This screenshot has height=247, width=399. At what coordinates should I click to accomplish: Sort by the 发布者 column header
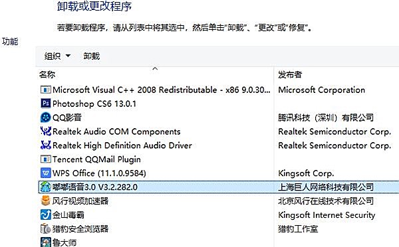[x=290, y=75]
